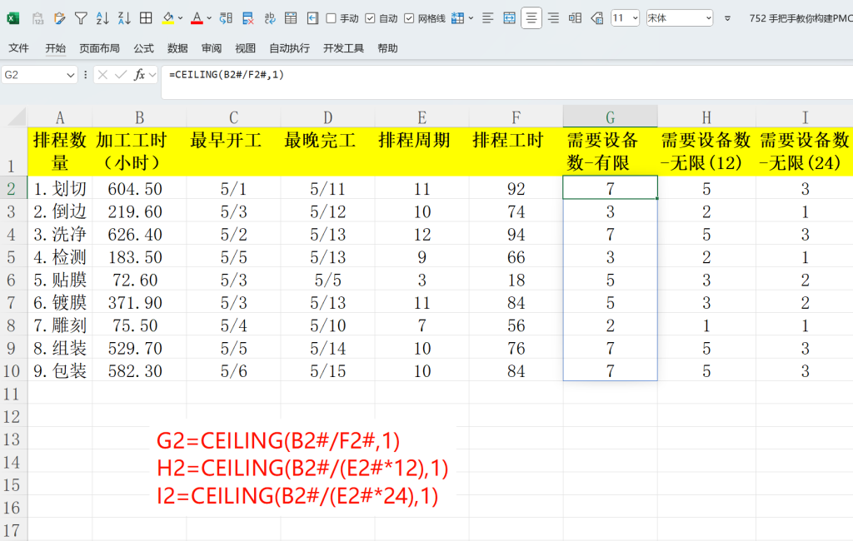853x541 pixels.
Task: Apply the yellow fill color bucket
Action: [168, 18]
